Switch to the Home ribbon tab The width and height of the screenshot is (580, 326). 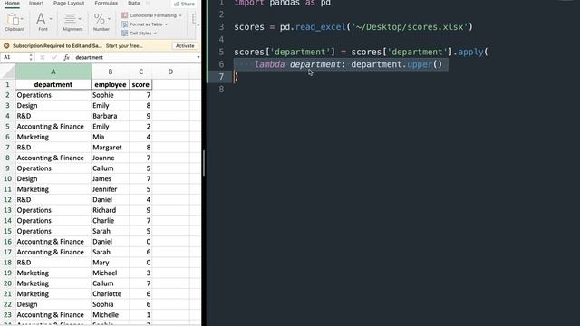coord(12,4)
